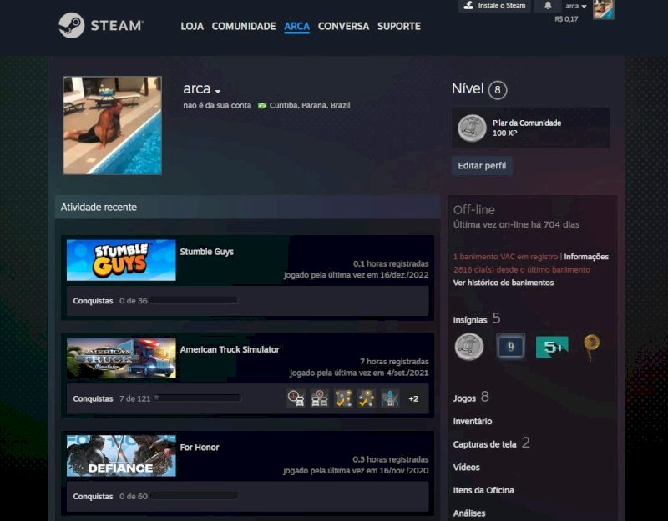This screenshot has width=668, height=521.
Task: Open the Pilar da Comunidade badge icon
Action: click(x=472, y=128)
